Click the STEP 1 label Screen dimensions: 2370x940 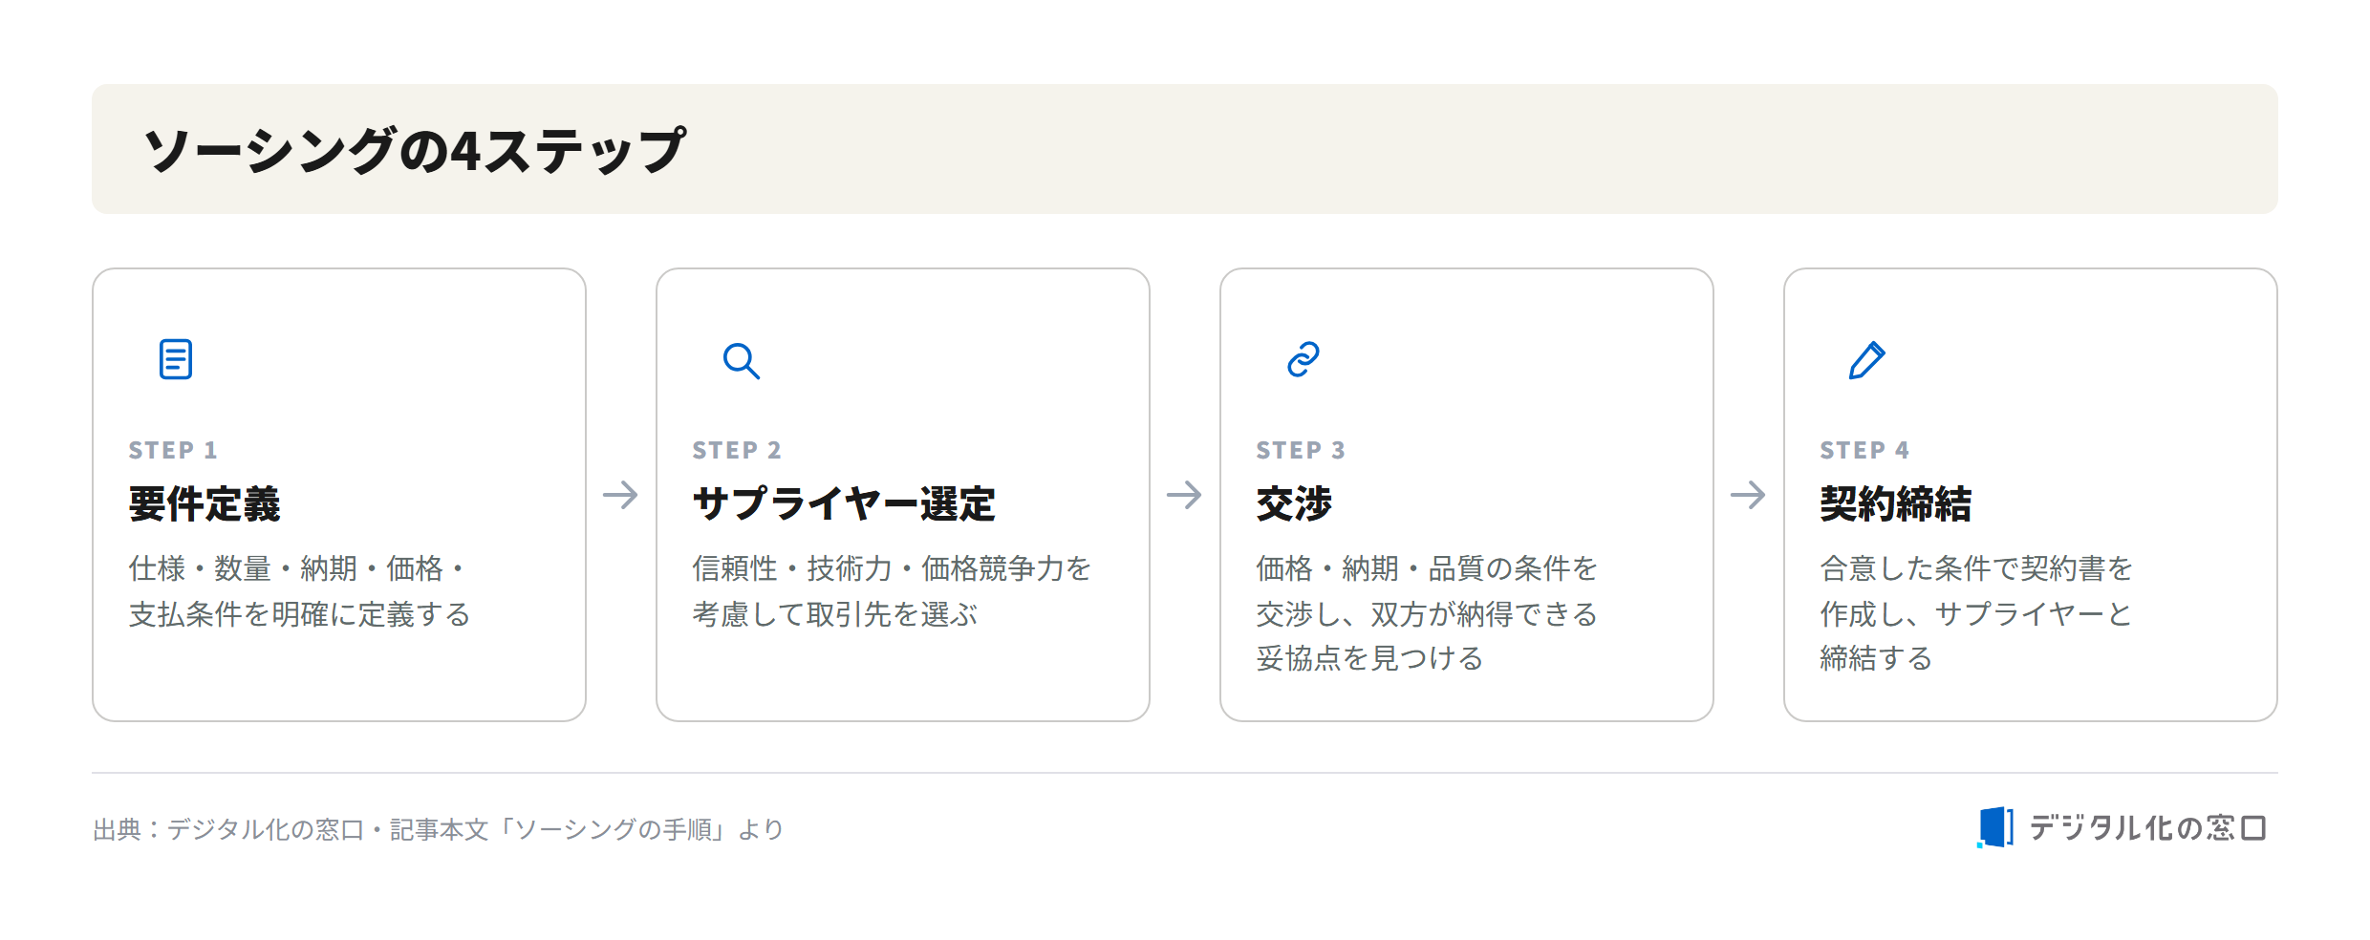coord(173,450)
